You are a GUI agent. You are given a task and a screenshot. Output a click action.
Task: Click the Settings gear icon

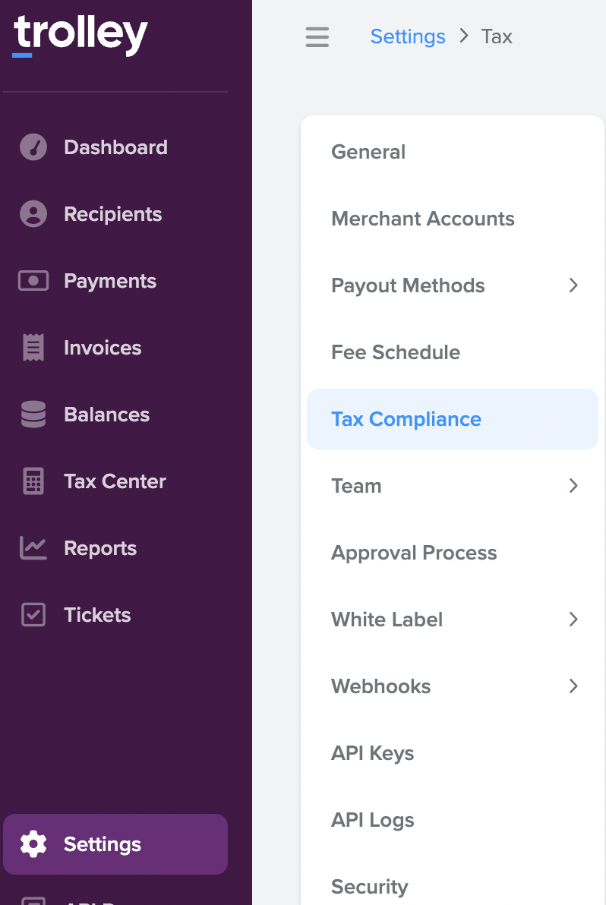coord(33,844)
